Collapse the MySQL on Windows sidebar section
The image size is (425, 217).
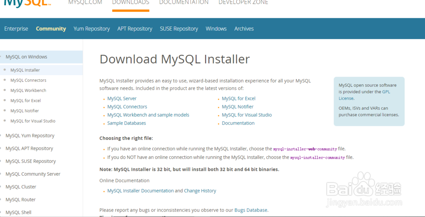[41, 57]
